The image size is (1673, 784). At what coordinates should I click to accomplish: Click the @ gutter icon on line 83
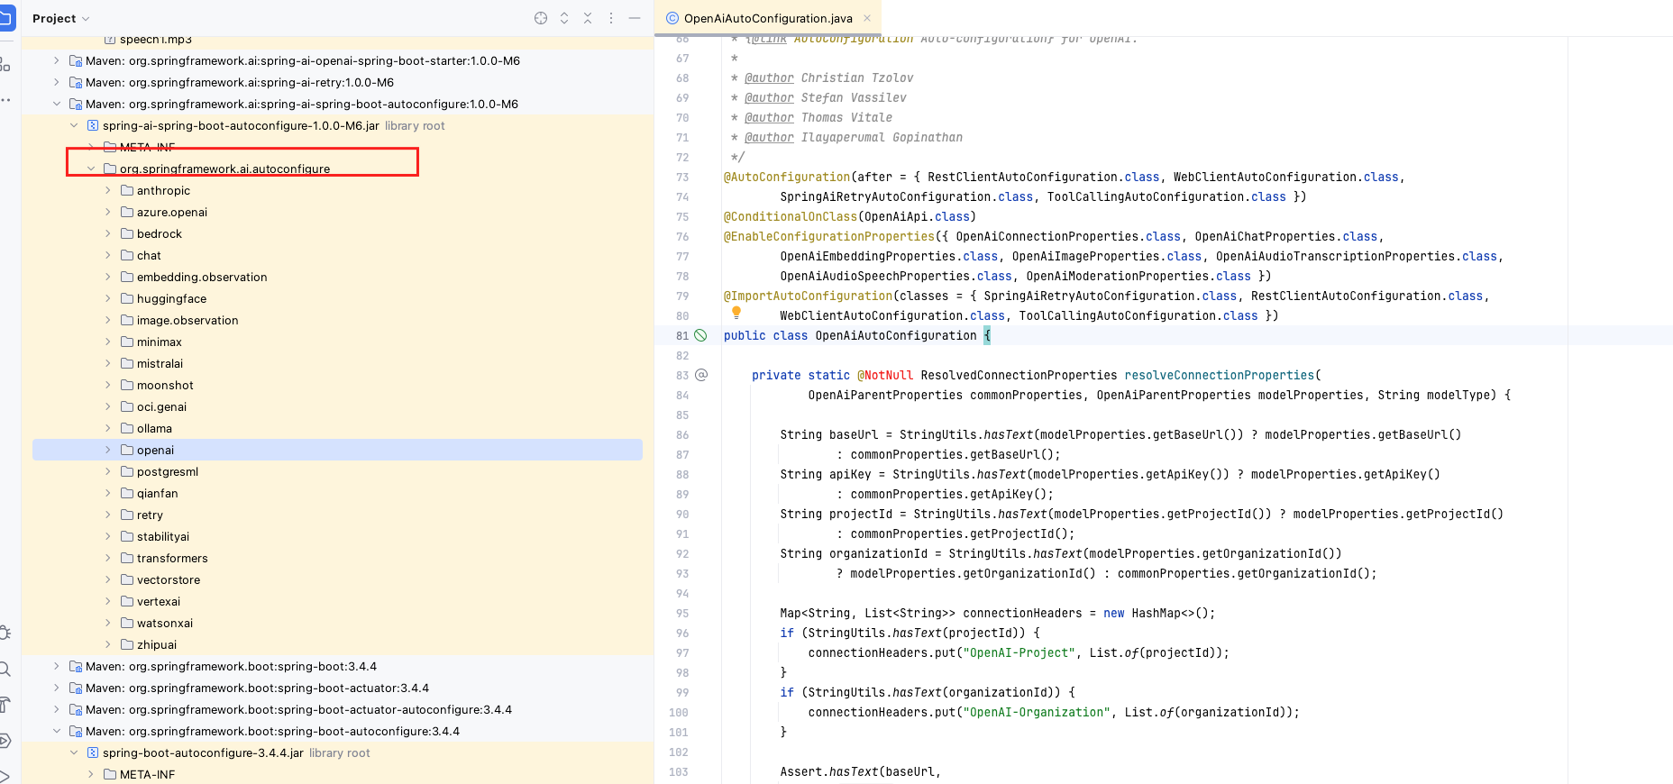(701, 375)
